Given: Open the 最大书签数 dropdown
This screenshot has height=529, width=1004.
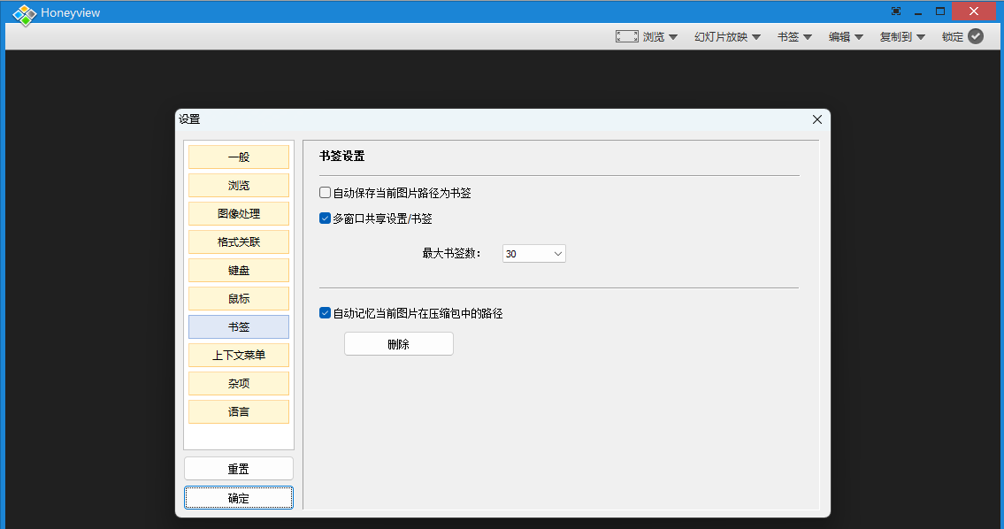Looking at the screenshot, I should click(x=533, y=254).
